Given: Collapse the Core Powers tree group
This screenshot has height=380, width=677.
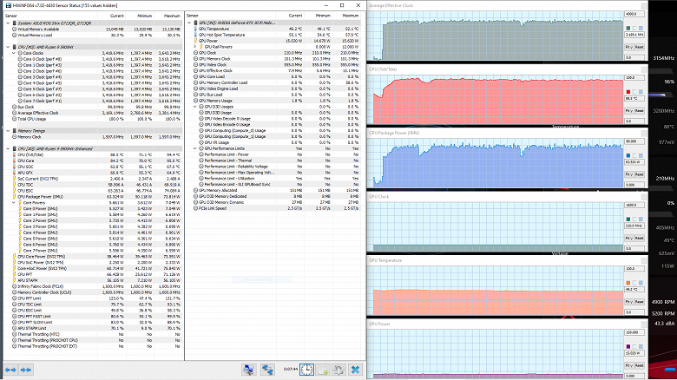Looking at the screenshot, I should 15,202.
